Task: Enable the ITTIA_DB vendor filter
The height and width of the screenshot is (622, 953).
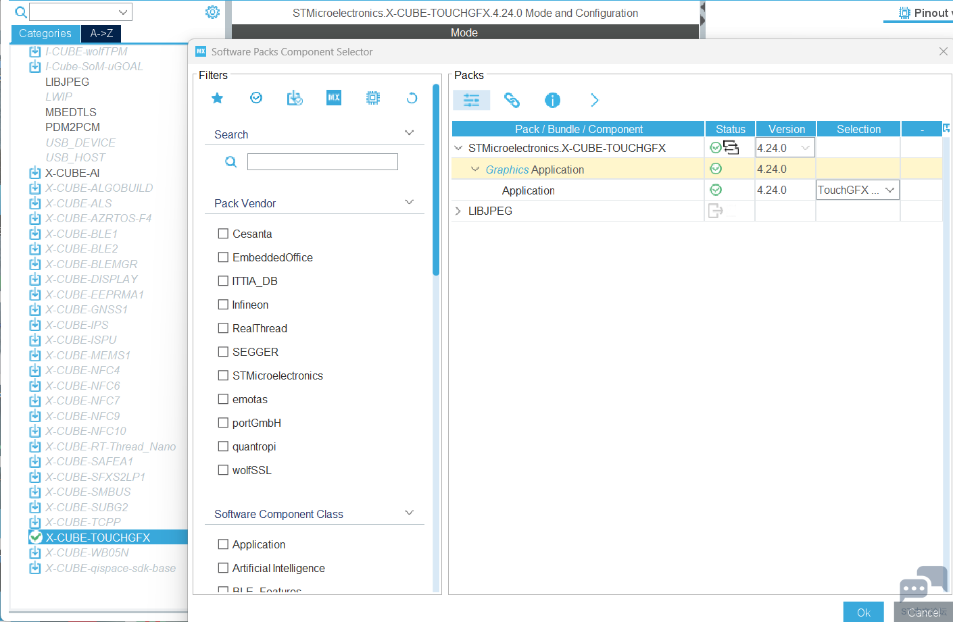Action: (223, 281)
